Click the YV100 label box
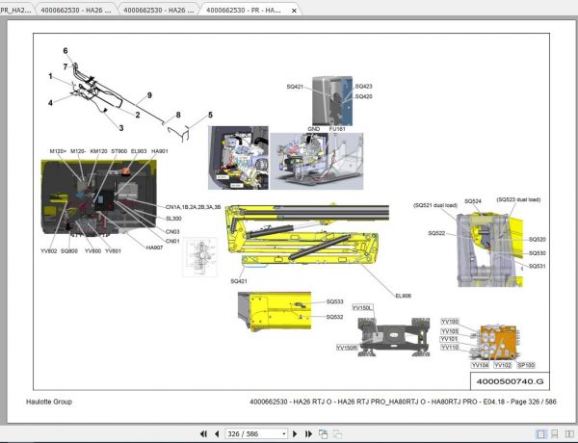 tap(450, 322)
